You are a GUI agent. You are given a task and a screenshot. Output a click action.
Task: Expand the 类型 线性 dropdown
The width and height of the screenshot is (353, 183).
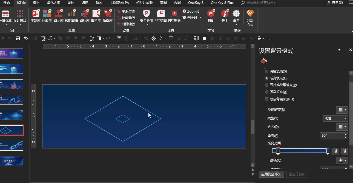click(335, 118)
